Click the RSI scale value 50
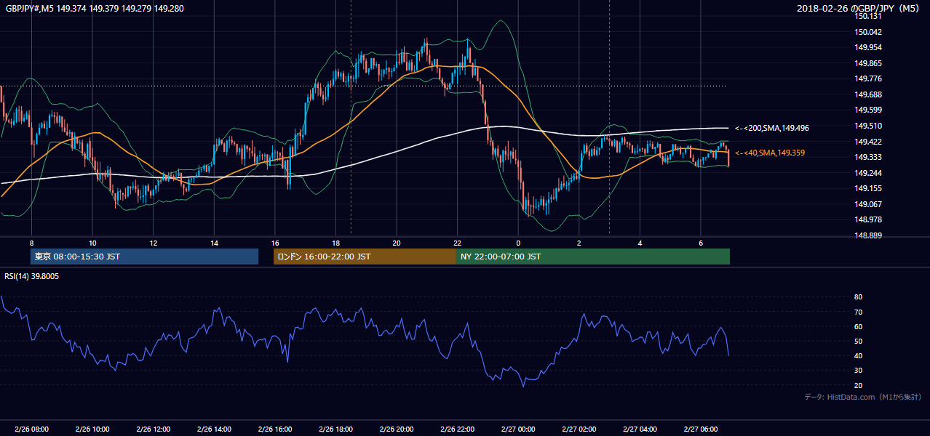The width and height of the screenshot is (930, 436). (x=858, y=341)
